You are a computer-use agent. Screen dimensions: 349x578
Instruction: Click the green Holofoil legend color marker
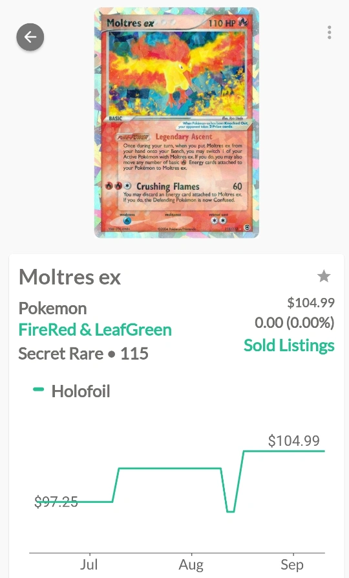coord(39,389)
